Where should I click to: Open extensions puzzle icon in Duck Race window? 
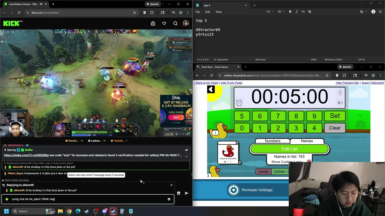[344, 75]
